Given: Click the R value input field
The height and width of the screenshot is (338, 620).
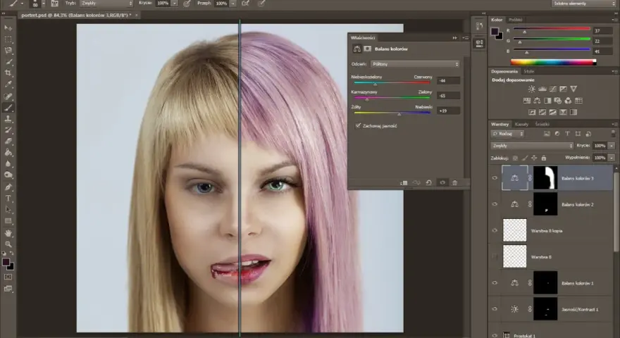Looking at the screenshot, I should coord(602,30).
